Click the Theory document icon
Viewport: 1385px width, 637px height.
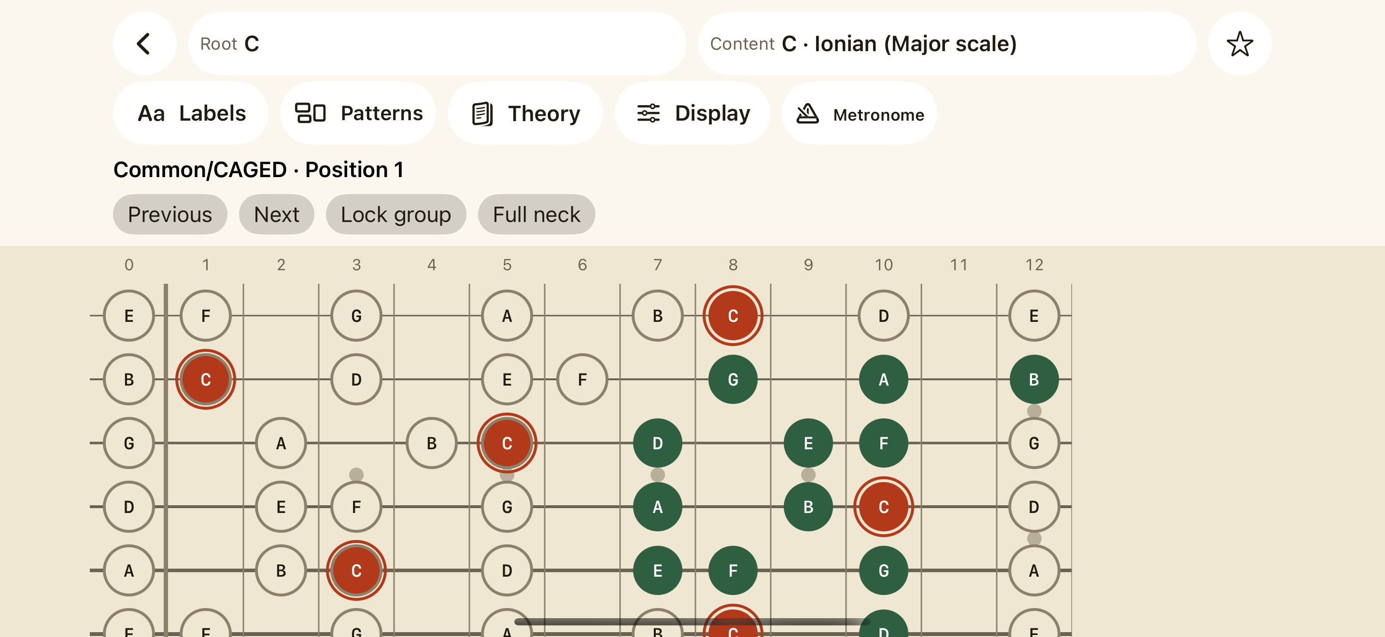482,113
